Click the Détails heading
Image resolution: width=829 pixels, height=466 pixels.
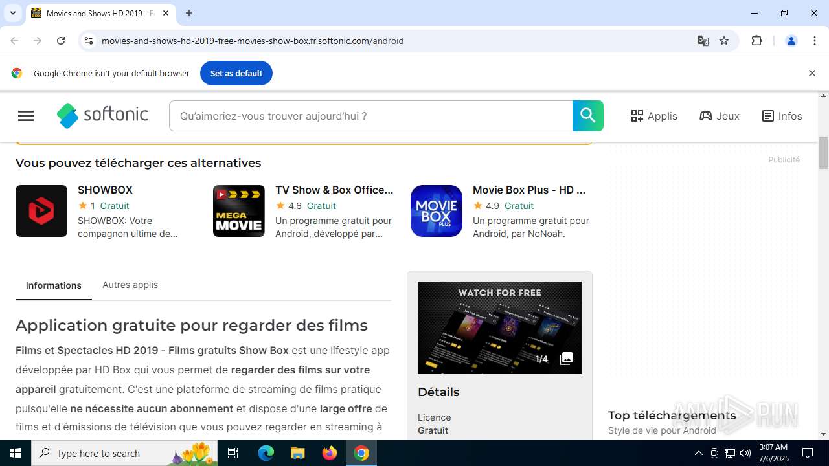[x=438, y=392]
